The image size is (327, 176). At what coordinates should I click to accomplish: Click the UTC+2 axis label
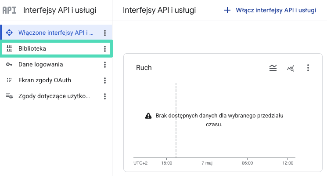coord(140,163)
